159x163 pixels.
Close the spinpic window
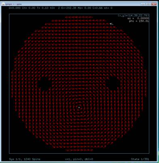pyautogui.click(x=154, y=4)
